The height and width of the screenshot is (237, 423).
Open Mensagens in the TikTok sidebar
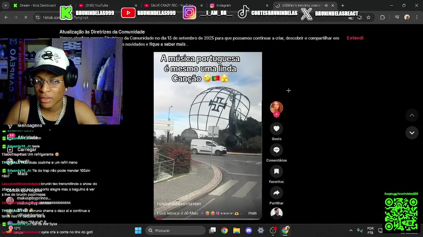[25, 125]
